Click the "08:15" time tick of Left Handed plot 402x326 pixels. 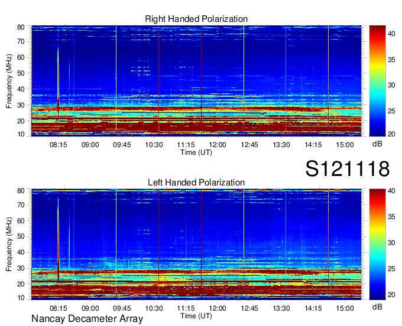(58, 308)
